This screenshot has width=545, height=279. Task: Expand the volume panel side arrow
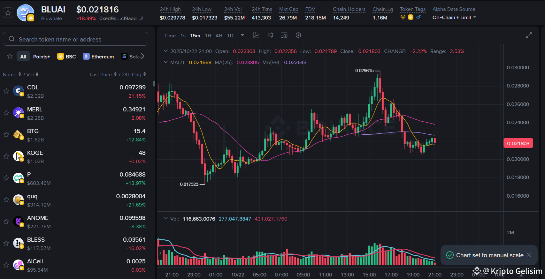point(160,253)
